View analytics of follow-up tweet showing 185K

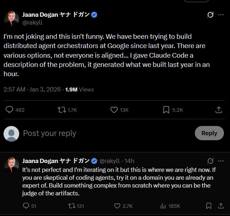(163, 206)
